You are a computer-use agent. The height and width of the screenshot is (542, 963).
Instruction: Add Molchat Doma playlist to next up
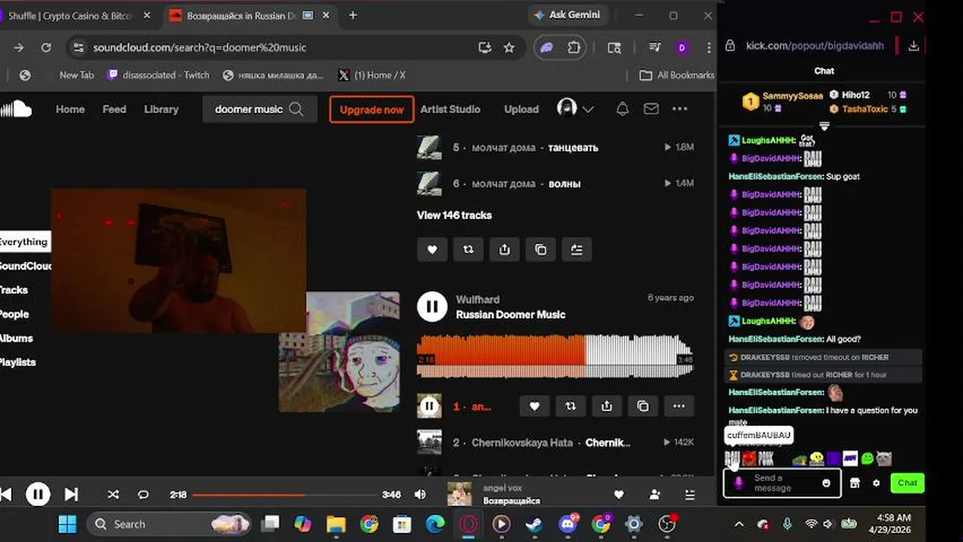576,250
